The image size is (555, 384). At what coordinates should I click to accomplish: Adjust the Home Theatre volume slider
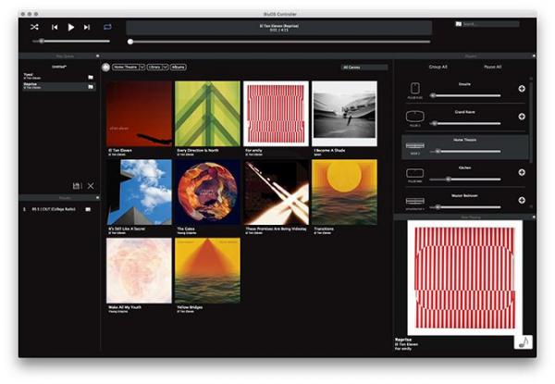[x=465, y=152]
